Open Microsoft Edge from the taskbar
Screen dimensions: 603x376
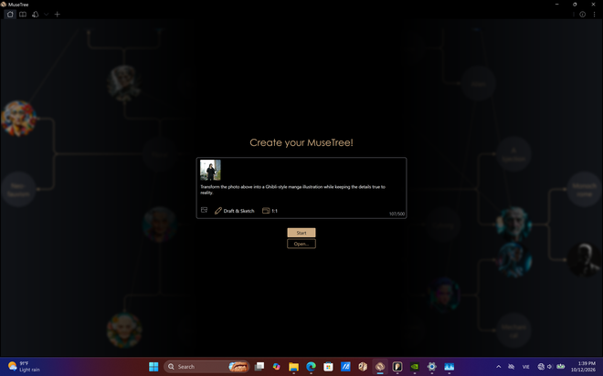pos(312,366)
